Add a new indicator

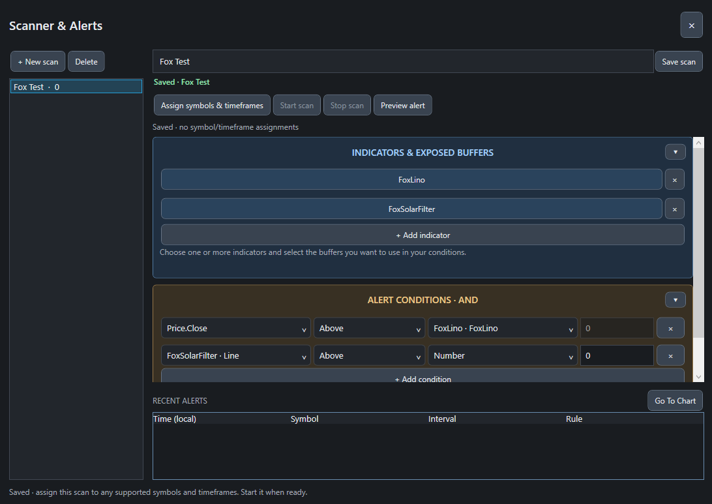tap(423, 235)
